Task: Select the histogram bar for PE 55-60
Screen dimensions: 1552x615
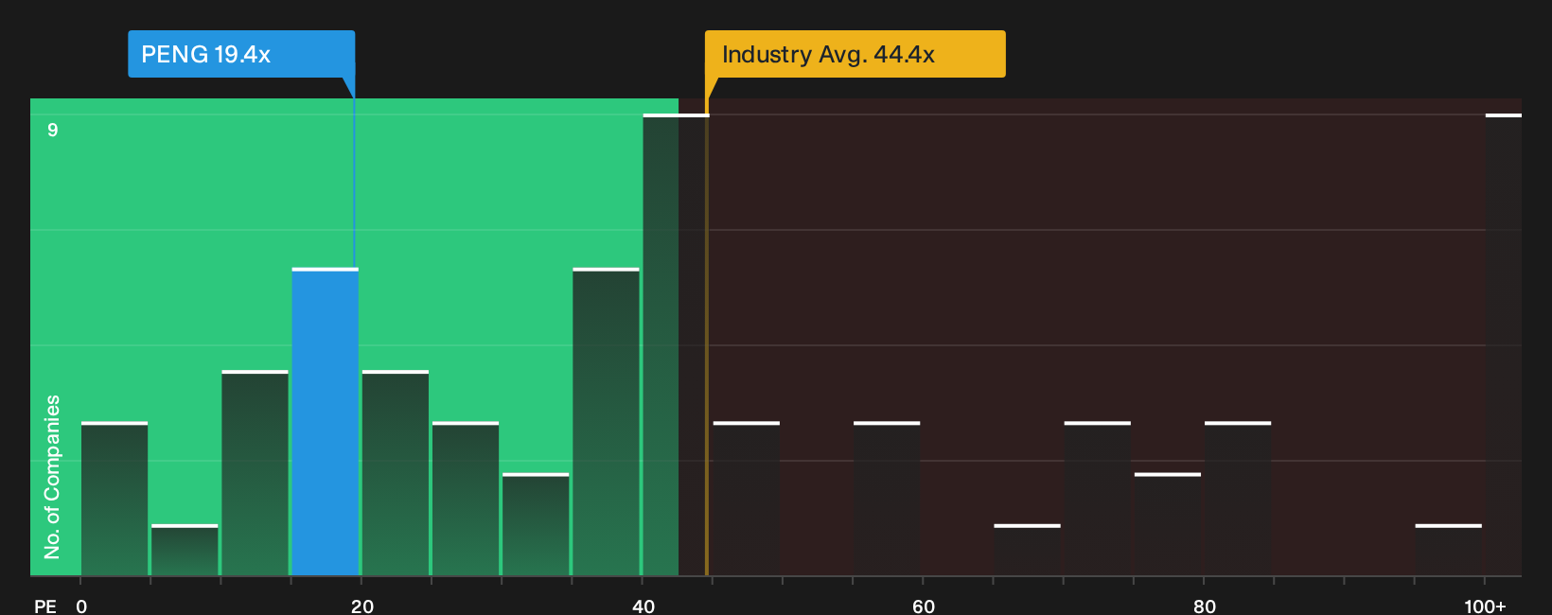Action: coord(887,499)
